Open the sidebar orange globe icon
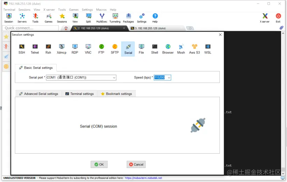The image size is (287, 182). [x=6, y=66]
